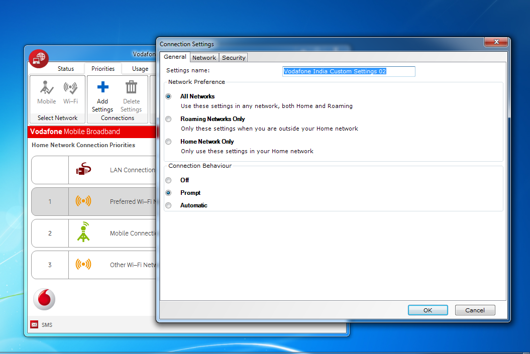Viewport: 530px width, 354px height.
Task: Click the Delete Settings trash icon
Action: (x=131, y=87)
